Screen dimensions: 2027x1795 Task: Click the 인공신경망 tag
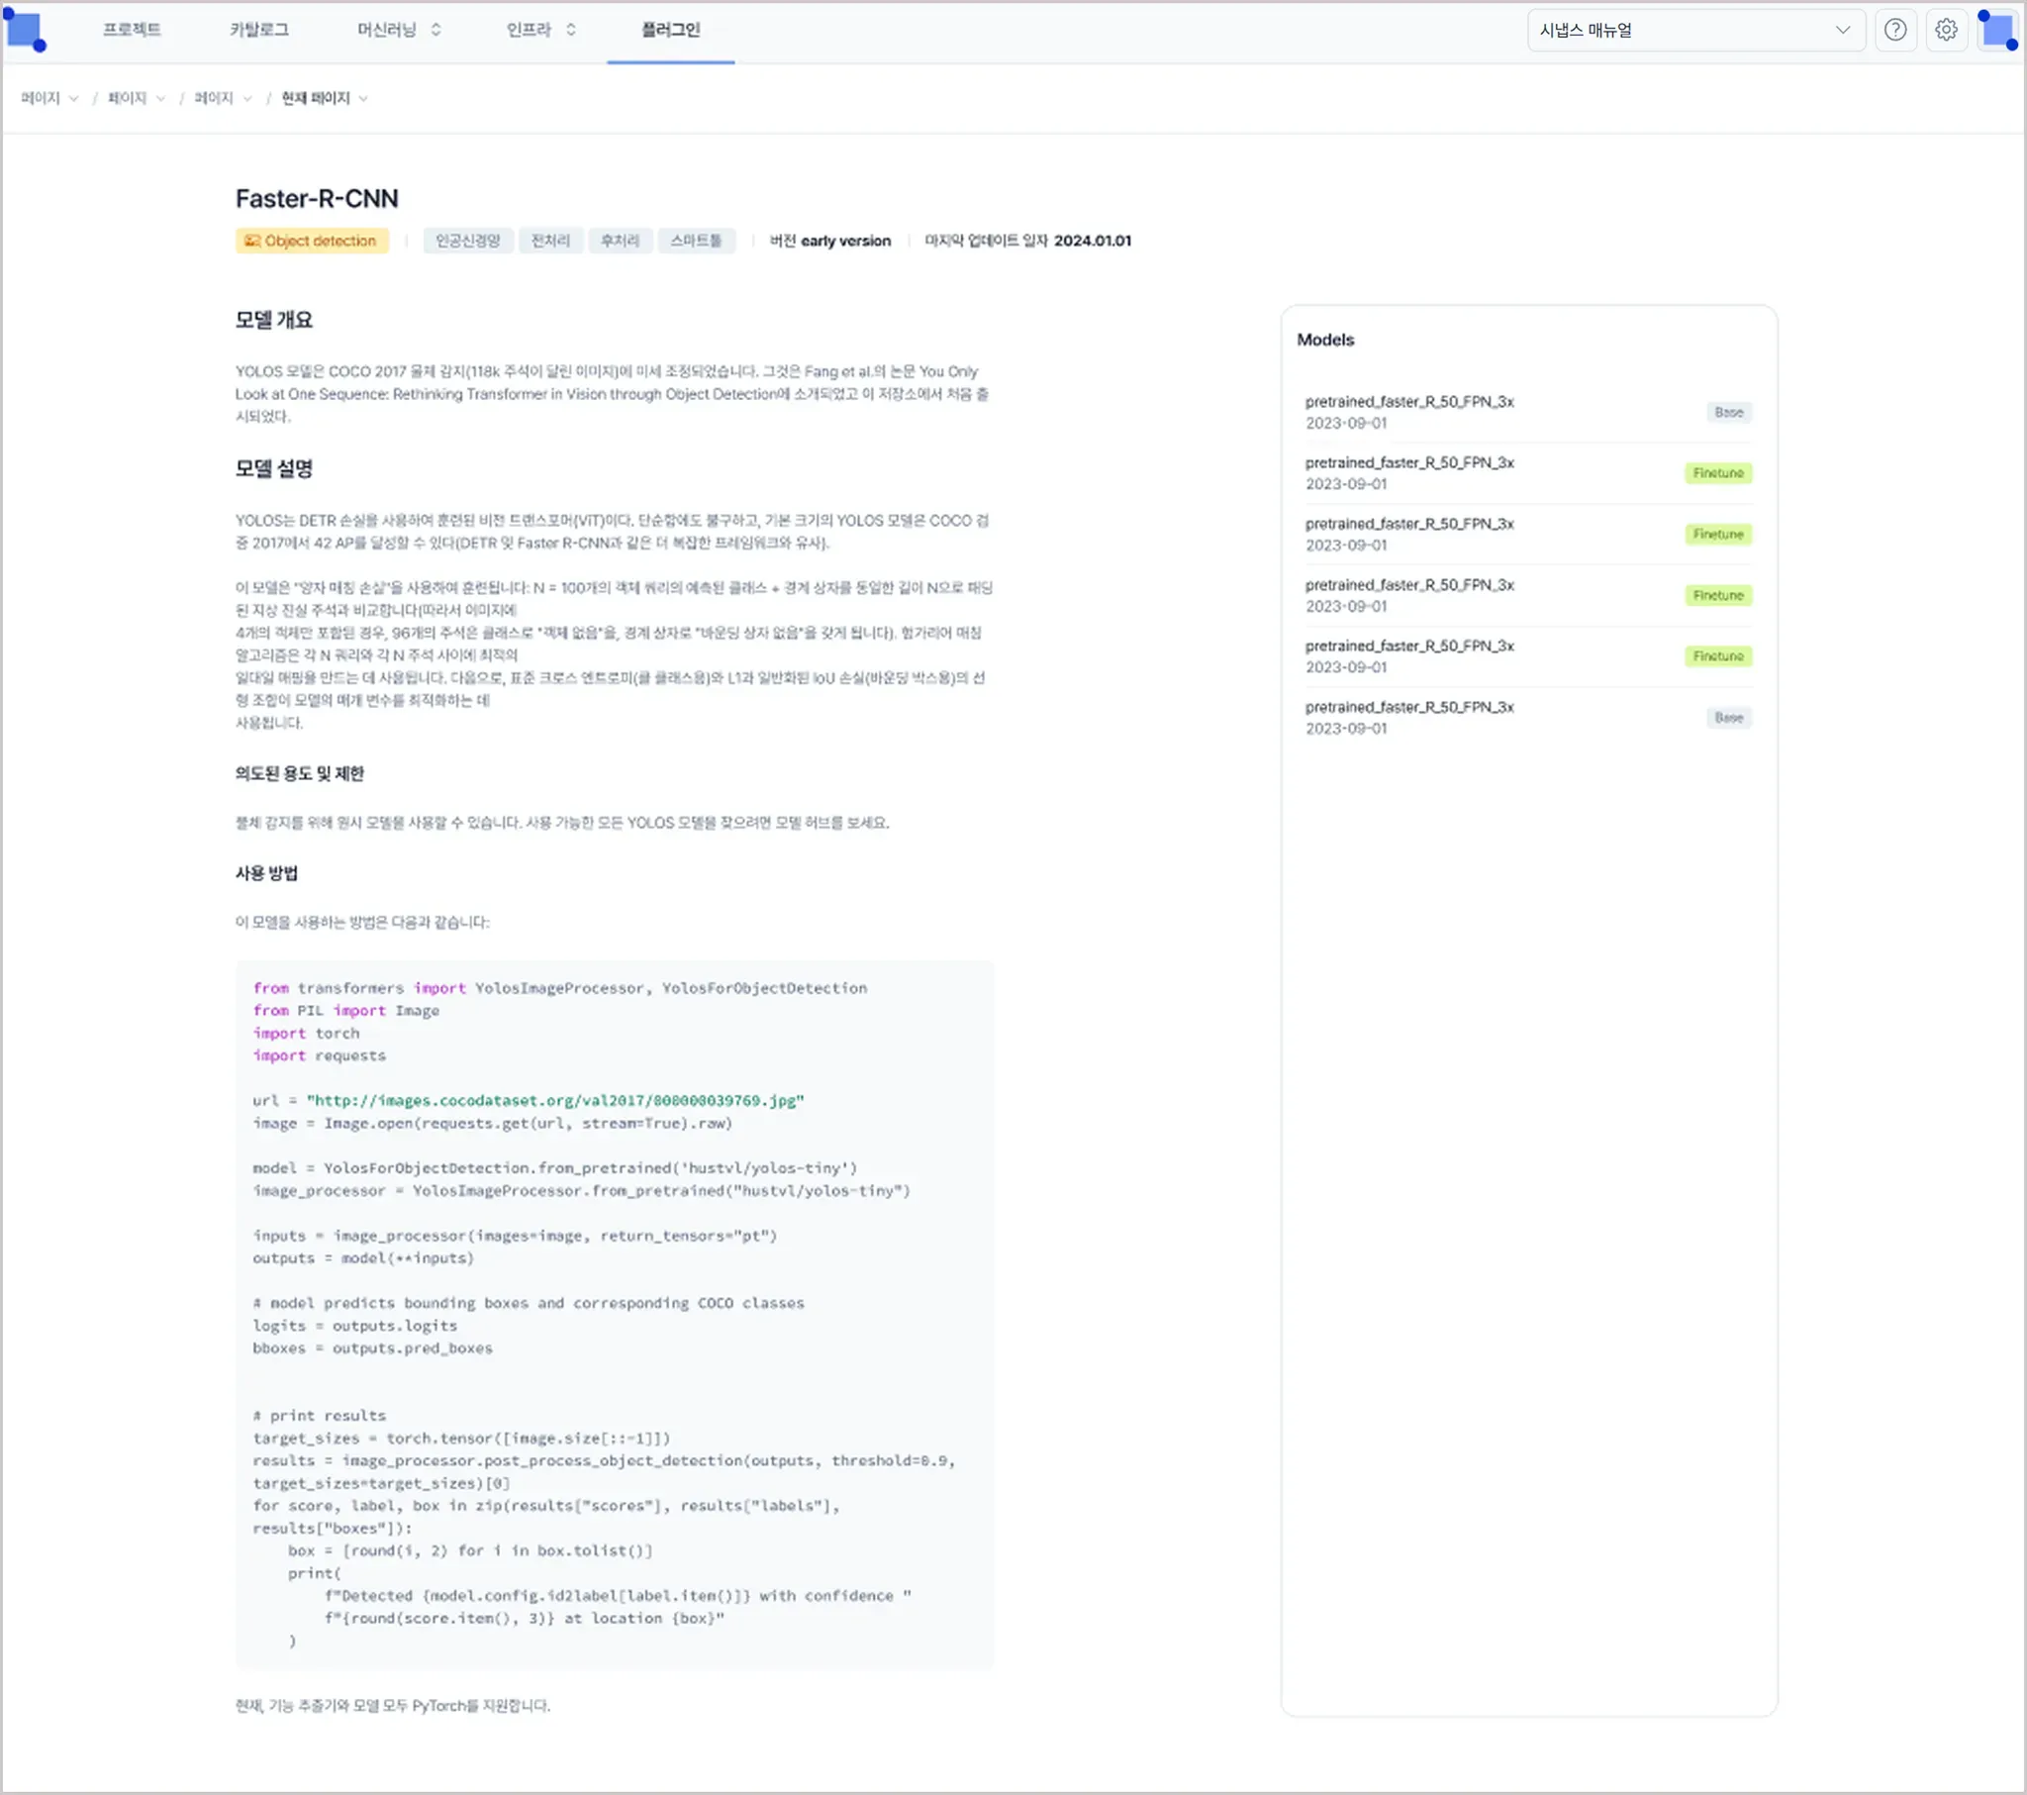click(x=468, y=241)
